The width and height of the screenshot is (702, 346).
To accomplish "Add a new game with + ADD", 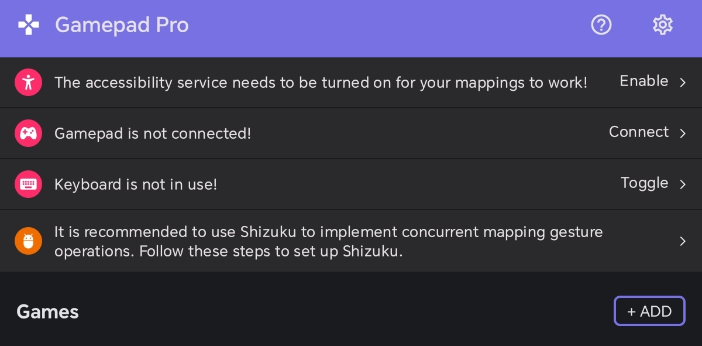I will (649, 311).
